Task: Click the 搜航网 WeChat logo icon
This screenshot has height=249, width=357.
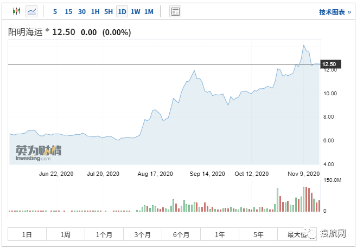Action: pos(312,233)
